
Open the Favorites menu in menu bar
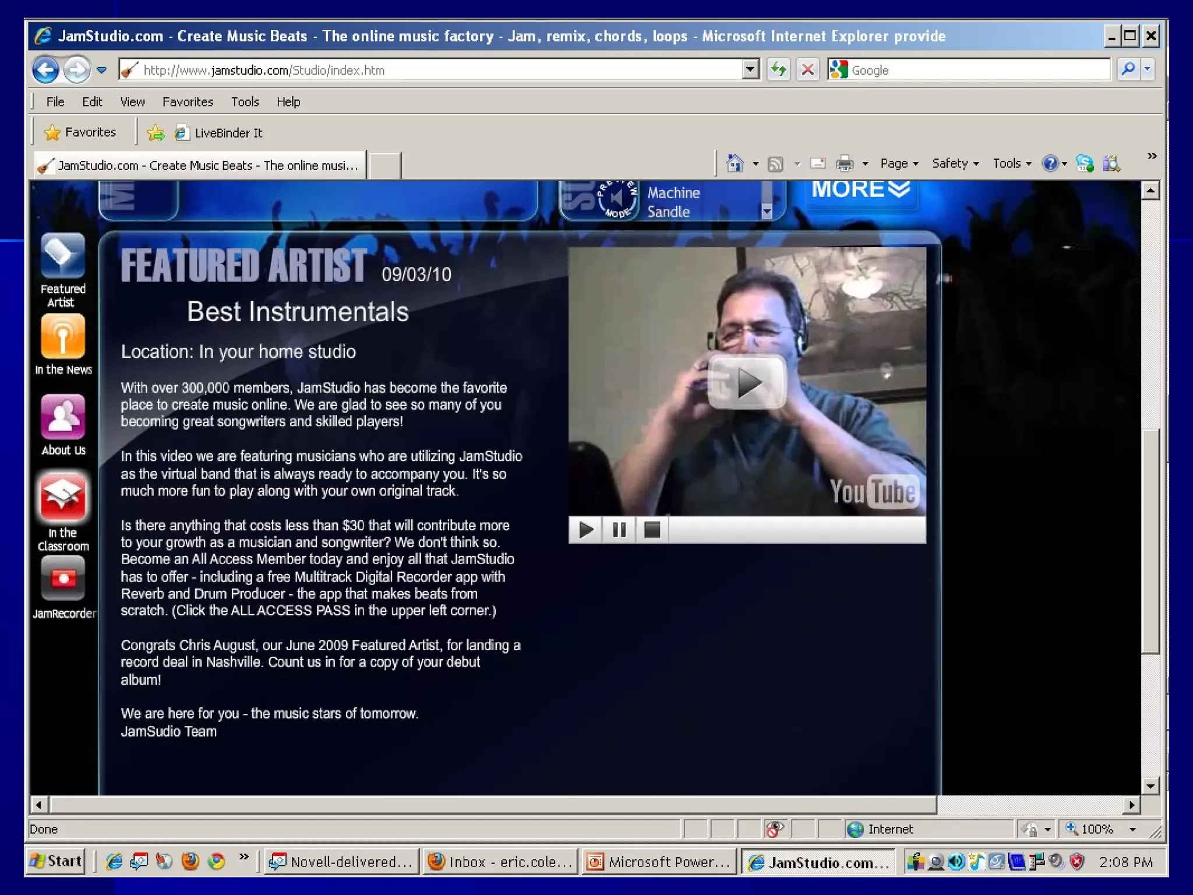pos(188,102)
